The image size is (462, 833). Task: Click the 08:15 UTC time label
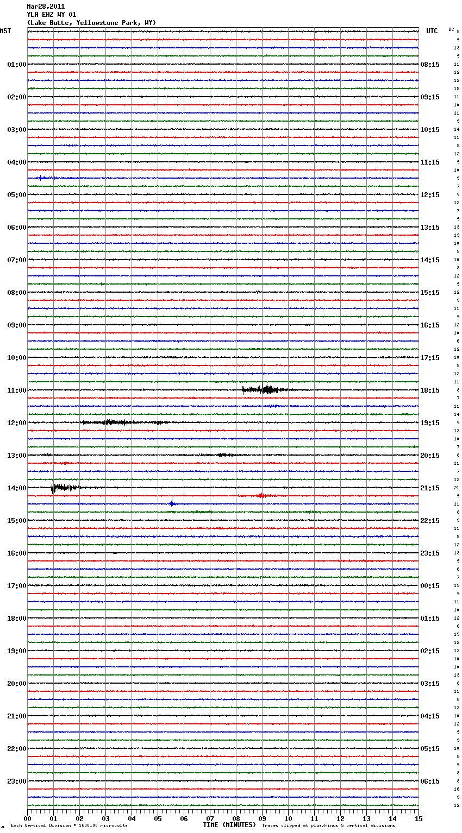430,65
